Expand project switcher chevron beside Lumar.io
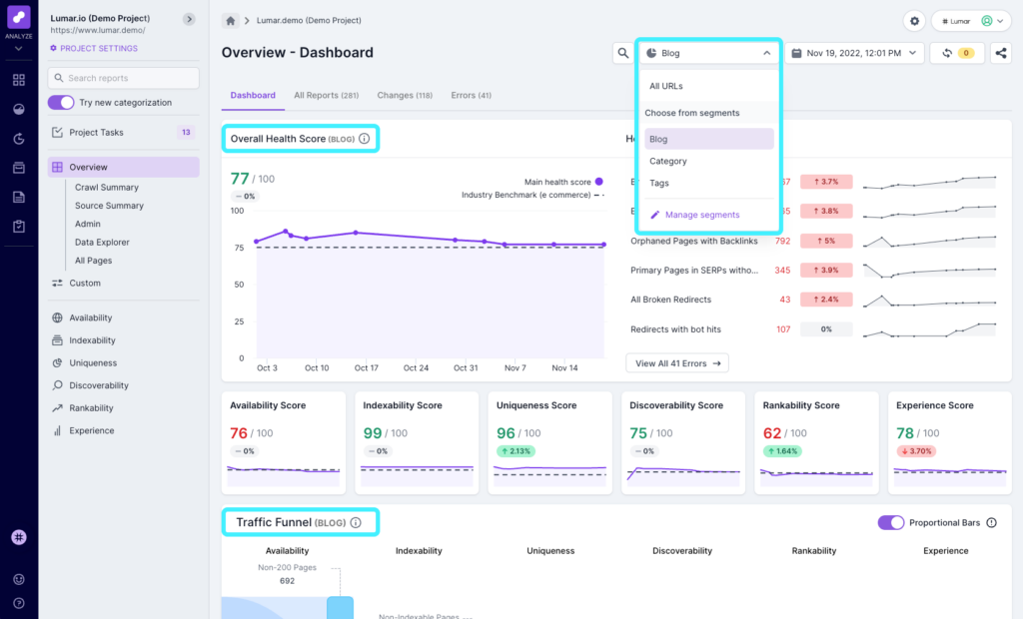This screenshot has height=619, width=1023. click(189, 19)
